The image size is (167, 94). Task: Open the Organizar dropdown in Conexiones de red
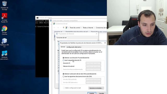(58, 32)
